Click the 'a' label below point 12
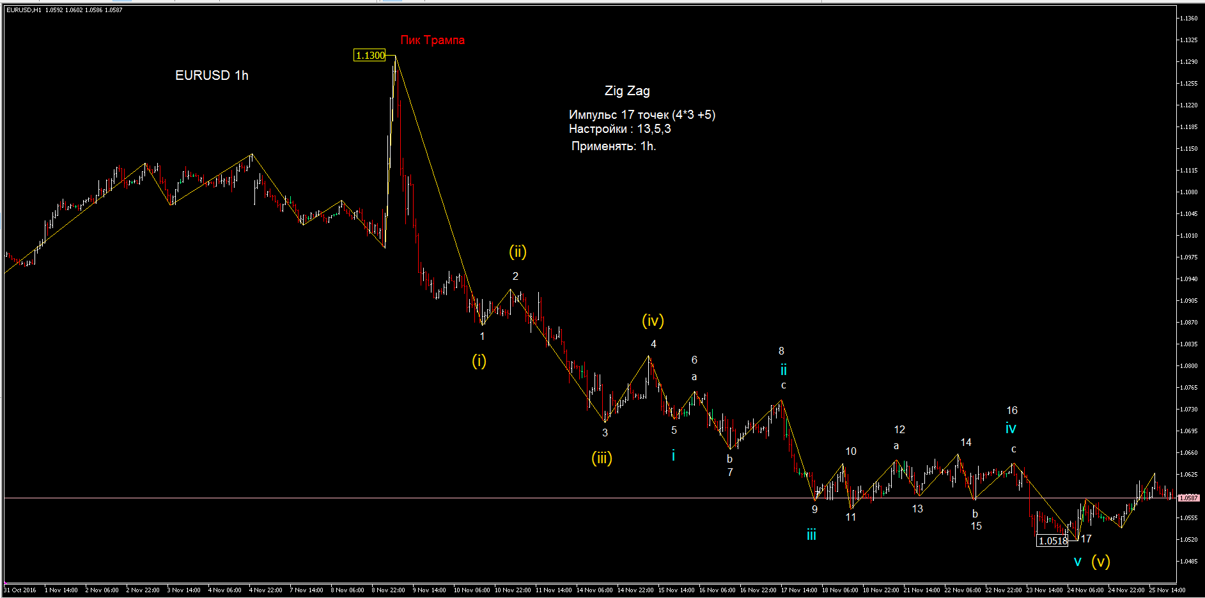1205x598 pixels. click(896, 446)
